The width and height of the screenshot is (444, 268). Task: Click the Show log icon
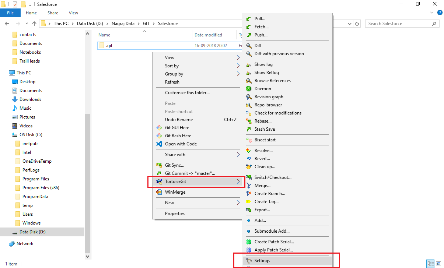tap(249, 64)
